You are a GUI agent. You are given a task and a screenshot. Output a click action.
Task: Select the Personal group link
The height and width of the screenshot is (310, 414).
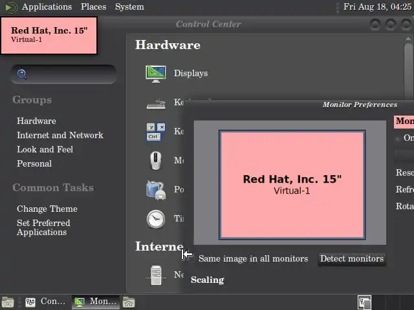coord(34,163)
